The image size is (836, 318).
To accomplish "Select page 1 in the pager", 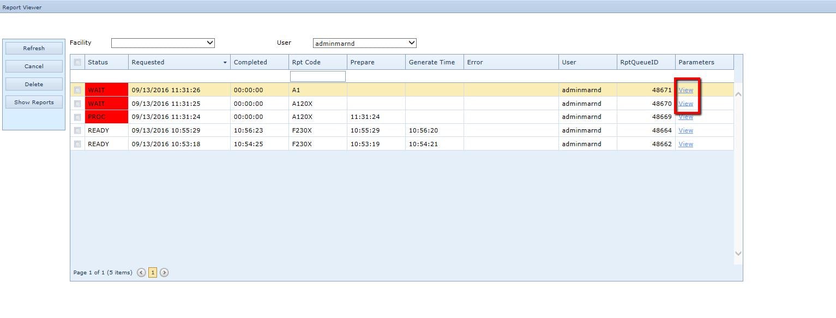I will click(x=153, y=272).
